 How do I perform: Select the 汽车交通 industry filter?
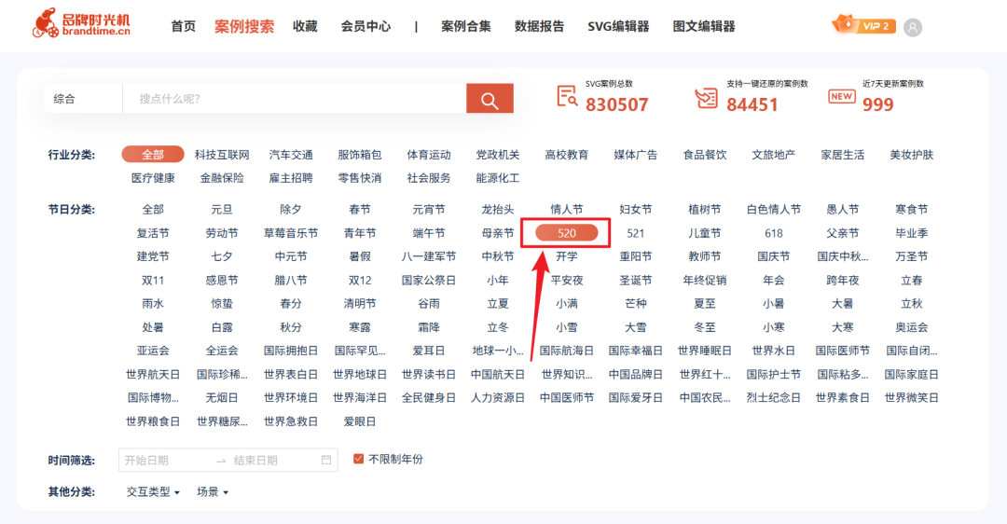pos(291,155)
